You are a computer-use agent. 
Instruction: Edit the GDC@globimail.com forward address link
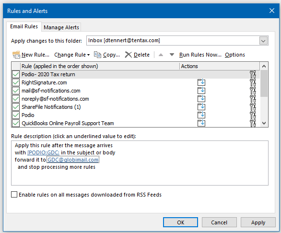pyautogui.click(x=73, y=160)
